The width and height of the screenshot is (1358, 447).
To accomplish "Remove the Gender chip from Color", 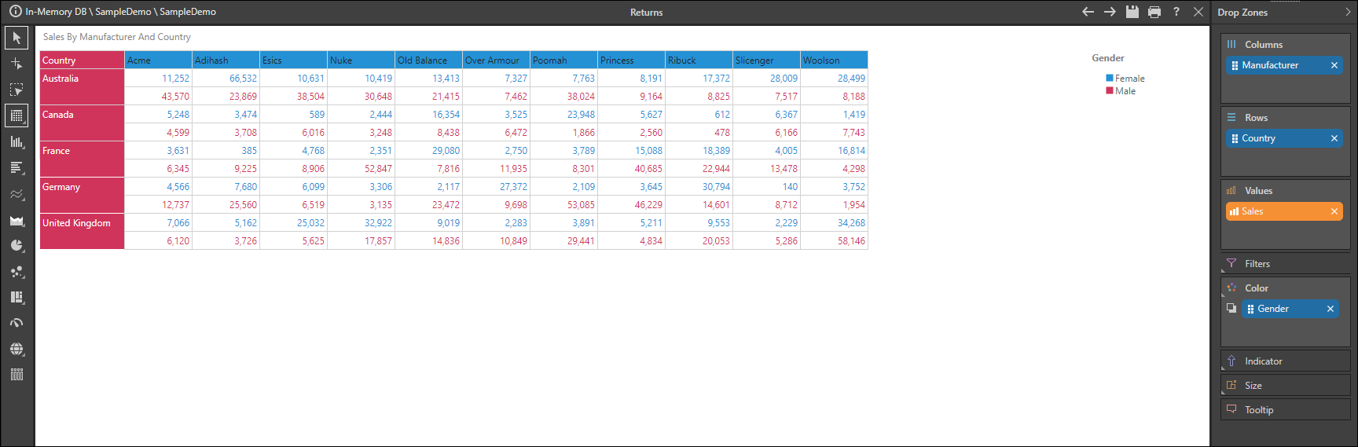I will pos(1330,309).
